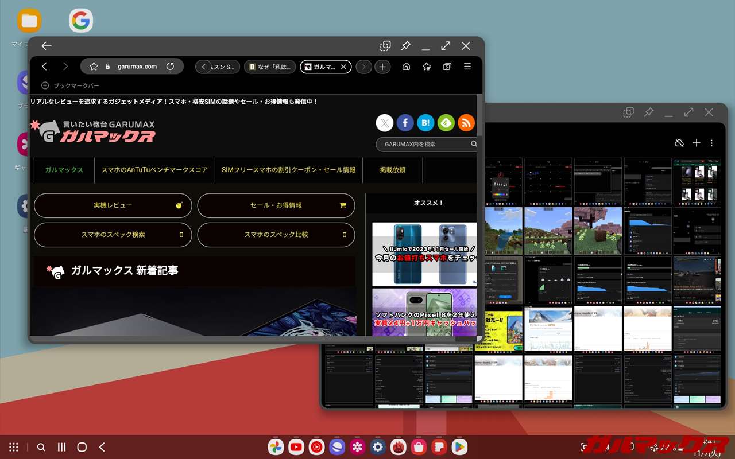Bookmark page with address bar star
This screenshot has width=735, height=459.
coord(94,67)
